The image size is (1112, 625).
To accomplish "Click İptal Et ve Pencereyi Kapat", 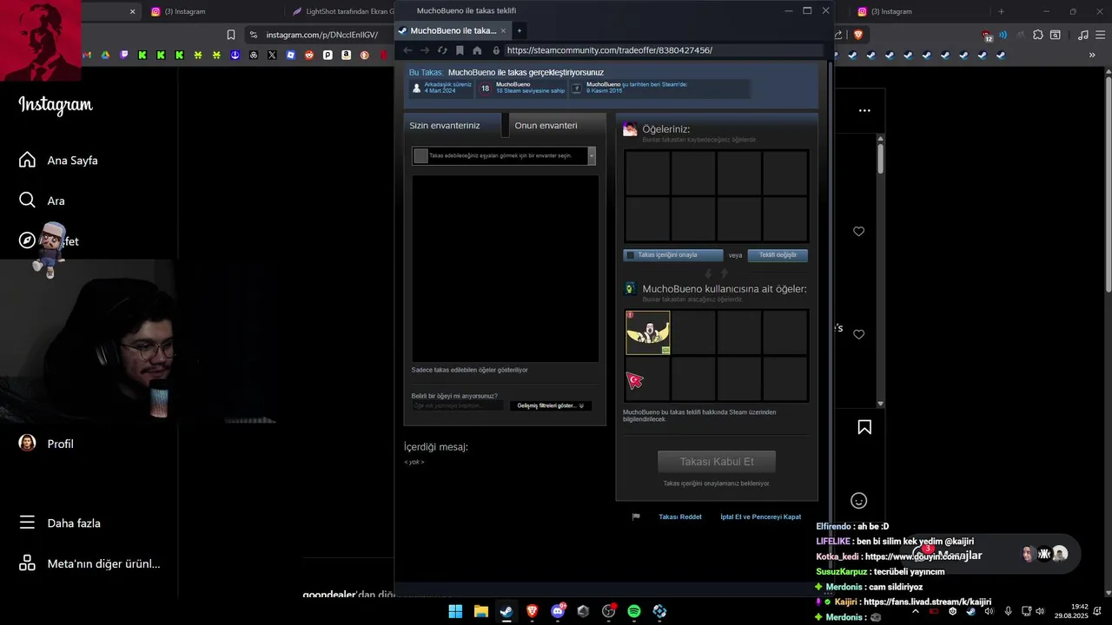I will click(760, 516).
